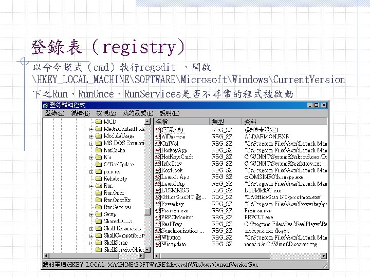Select the ShellServiceObjects folder icon
This screenshot has height=277, width=370.
(x=99, y=249)
